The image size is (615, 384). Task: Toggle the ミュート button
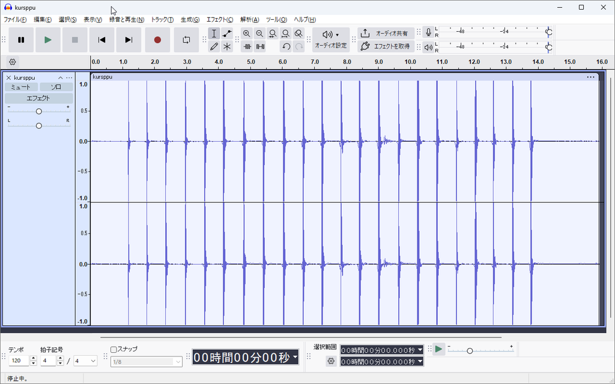(x=21, y=87)
